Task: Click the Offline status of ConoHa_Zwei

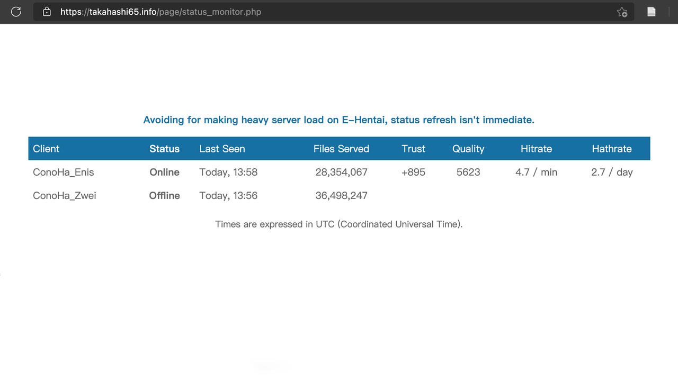Action: [x=164, y=195]
